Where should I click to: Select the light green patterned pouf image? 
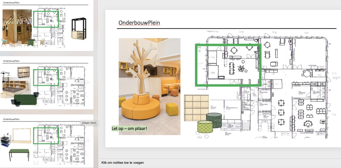click(205, 127)
